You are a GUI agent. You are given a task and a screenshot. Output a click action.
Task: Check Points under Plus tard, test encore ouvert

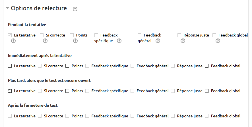pos(67,91)
